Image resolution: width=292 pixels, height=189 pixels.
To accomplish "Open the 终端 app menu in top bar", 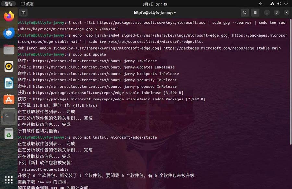I will (x=27, y=4).
